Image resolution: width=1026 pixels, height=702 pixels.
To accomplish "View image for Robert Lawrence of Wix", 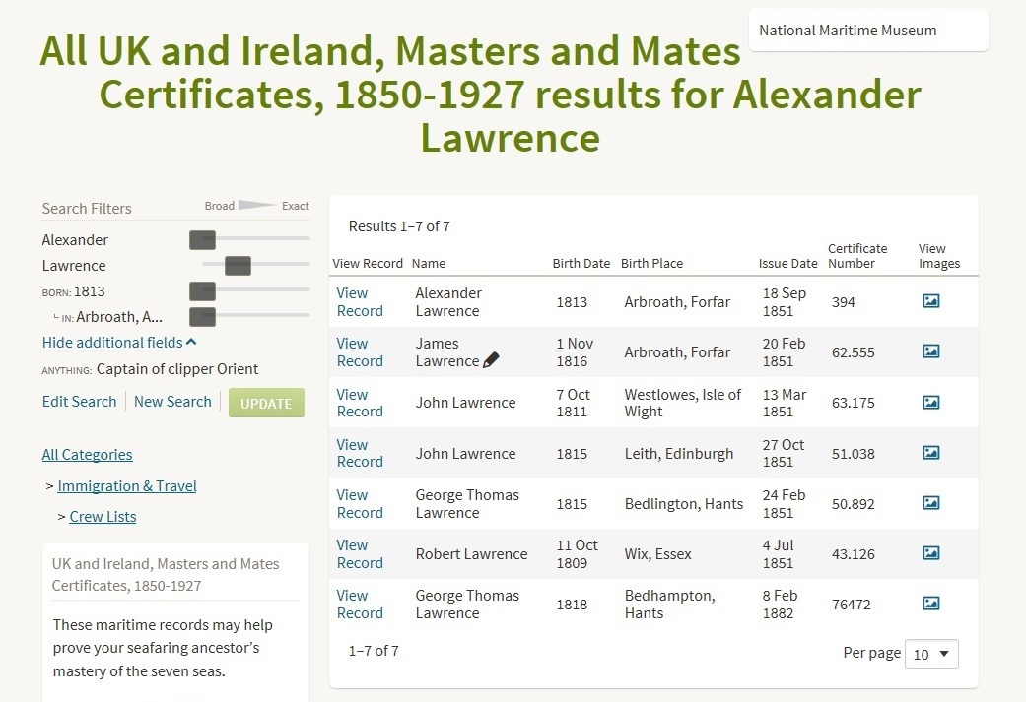I will (930, 553).
